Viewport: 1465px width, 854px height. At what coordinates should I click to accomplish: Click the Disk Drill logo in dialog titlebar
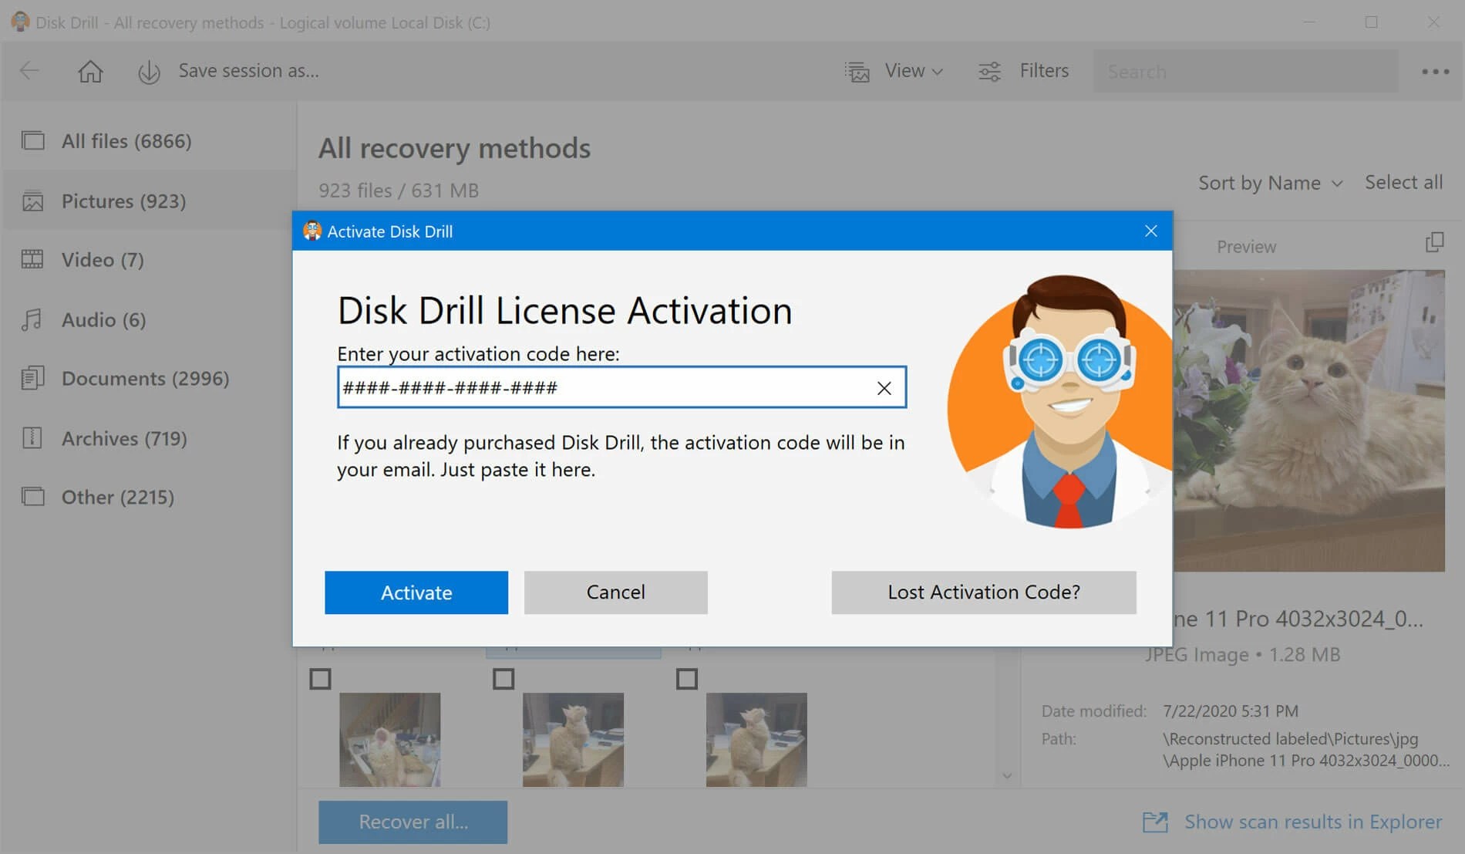[312, 231]
